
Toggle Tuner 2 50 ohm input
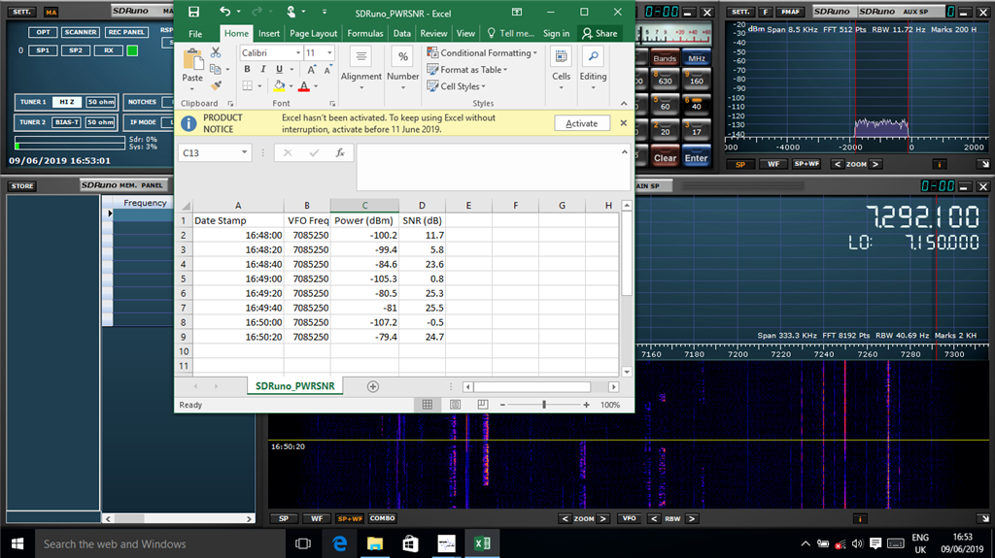coord(101,122)
